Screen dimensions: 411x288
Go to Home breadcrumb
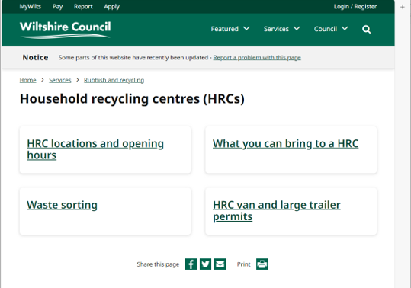(x=27, y=80)
